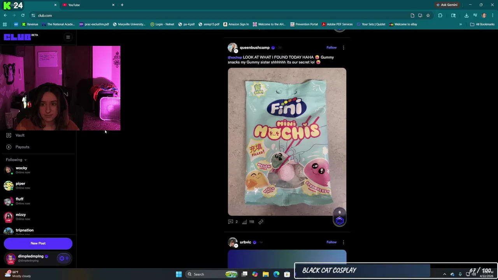
Task: Open the Revenue bookmark
Action: click(x=30, y=24)
